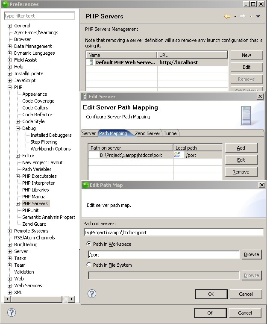Image resolution: width=267 pixels, height=324 pixels.
Task: Select the Path Mapping tab
Action: click(x=113, y=133)
